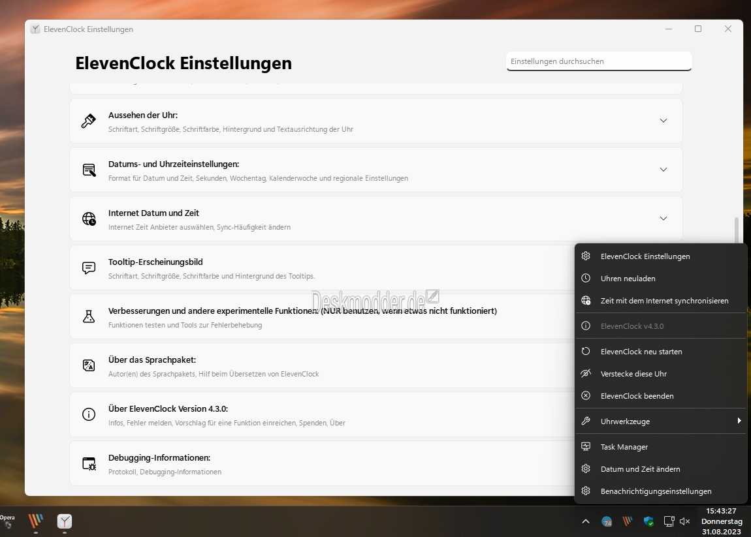Click the striped W icon in the system tray
Screen dimensions: 751x537
coord(628,521)
